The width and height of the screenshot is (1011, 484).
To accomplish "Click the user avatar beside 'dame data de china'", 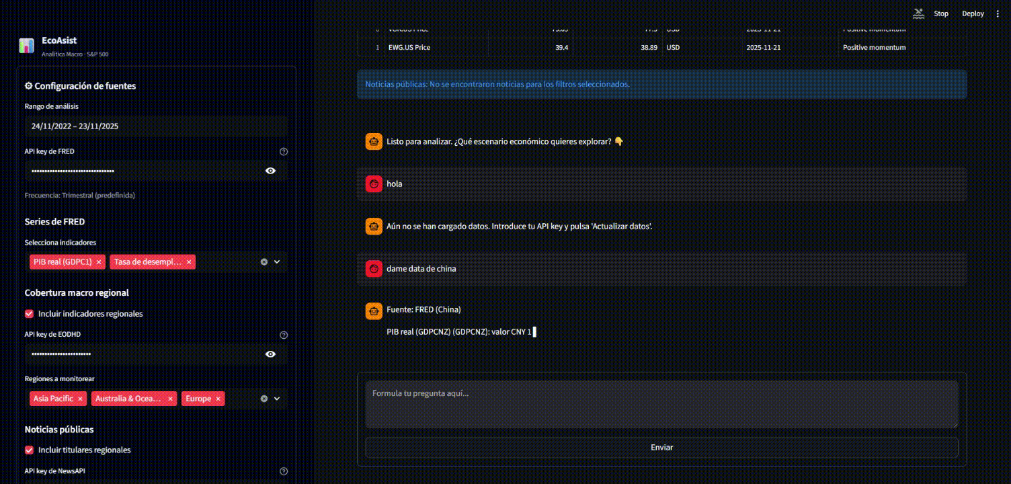I will 374,268.
